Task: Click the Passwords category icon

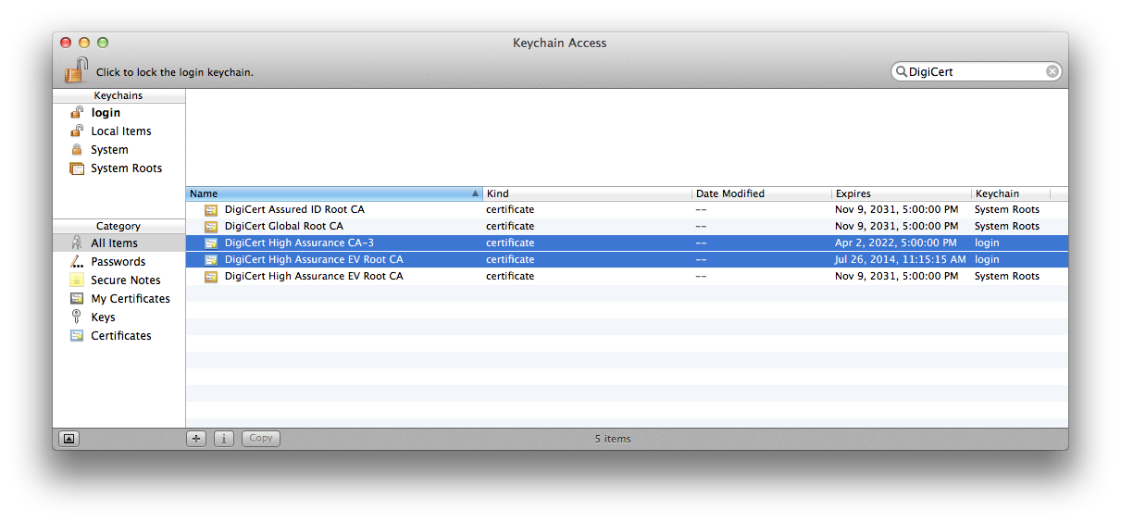Action: pyautogui.click(x=77, y=261)
